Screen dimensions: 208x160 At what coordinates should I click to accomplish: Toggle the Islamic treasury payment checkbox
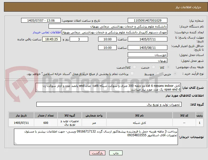(x=132, y=73)
